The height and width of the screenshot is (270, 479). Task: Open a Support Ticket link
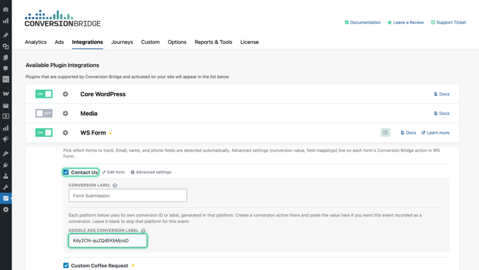coord(448,22)
